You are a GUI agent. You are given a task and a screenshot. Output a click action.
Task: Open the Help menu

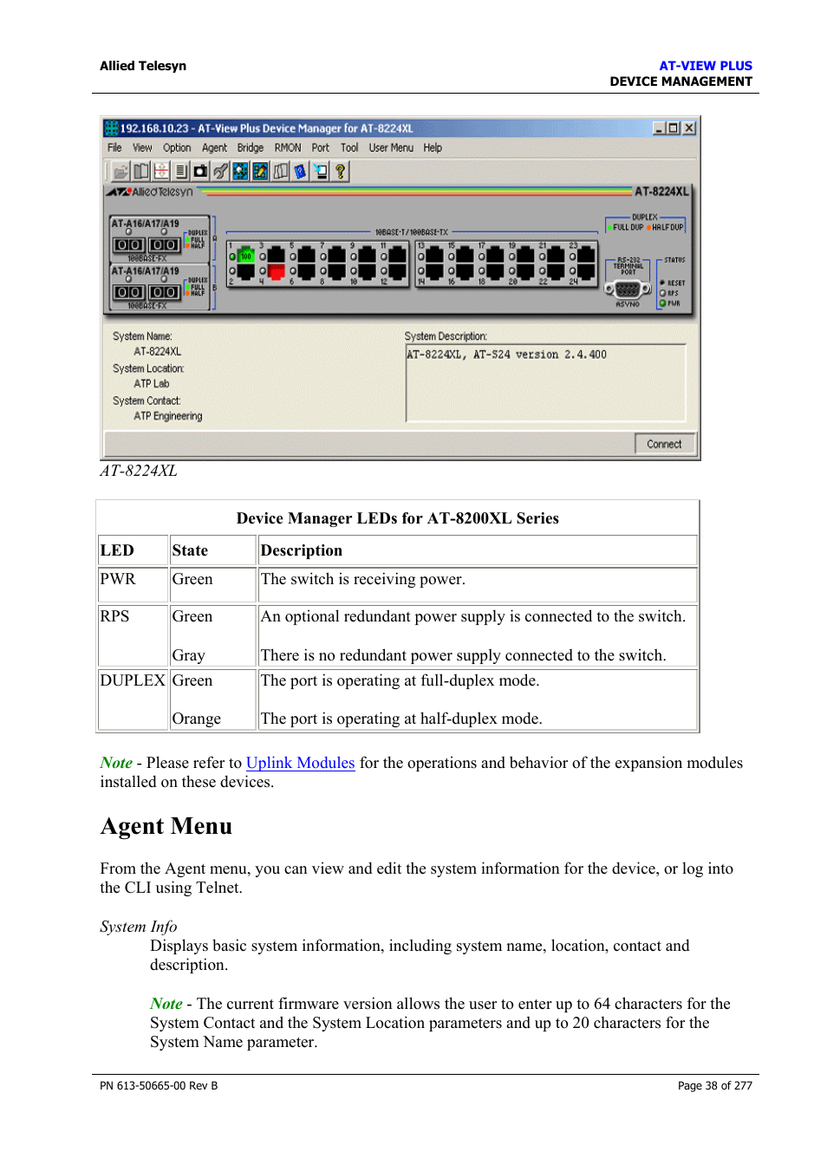(x=433, y=148)
